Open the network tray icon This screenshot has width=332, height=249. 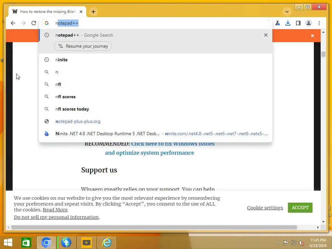294,243
